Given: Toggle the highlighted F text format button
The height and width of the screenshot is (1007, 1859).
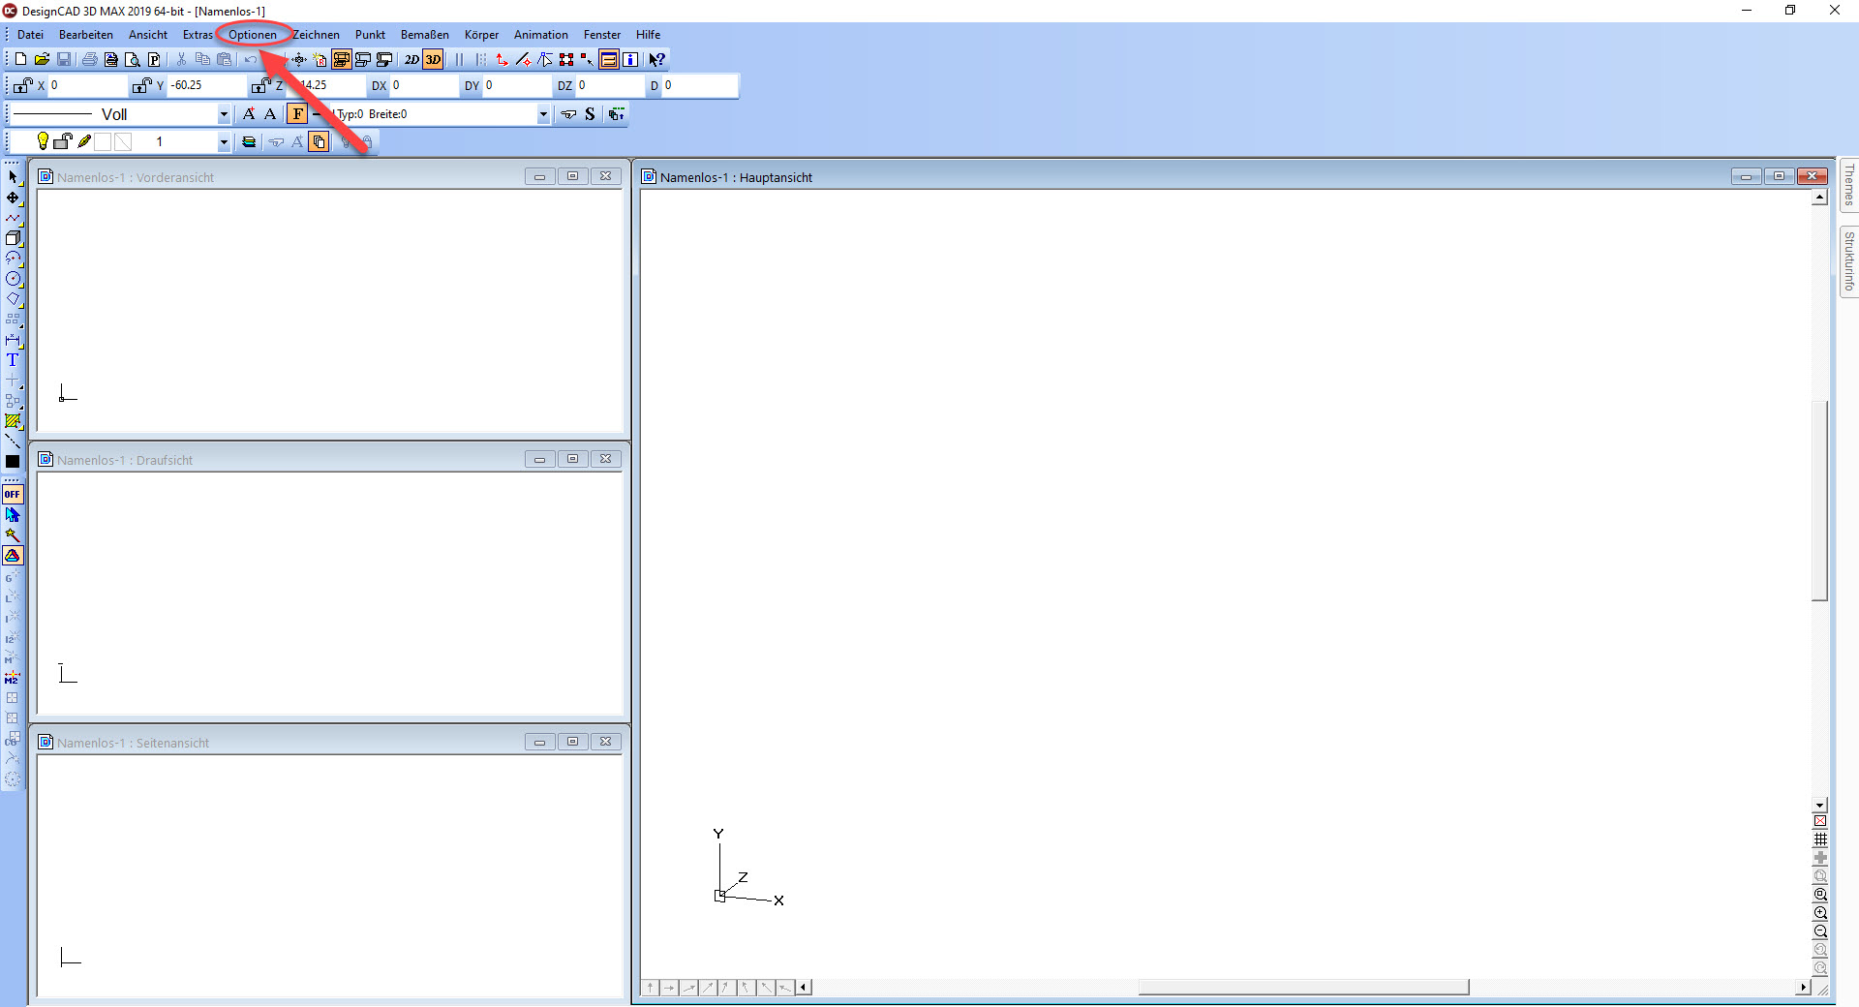Looking at the screenshot, I should point(297,114).
